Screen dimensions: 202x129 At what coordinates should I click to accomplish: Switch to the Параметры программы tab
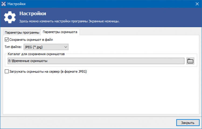(22, 33)
